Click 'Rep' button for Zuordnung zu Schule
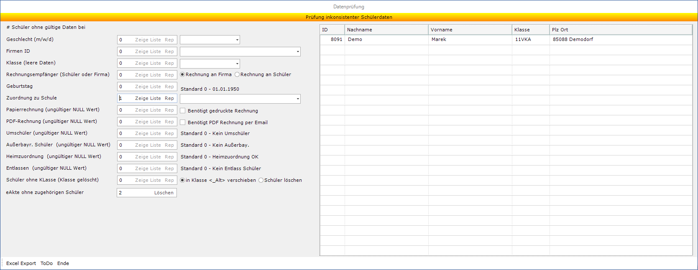698x270 pixels. (x=169, y=98)
